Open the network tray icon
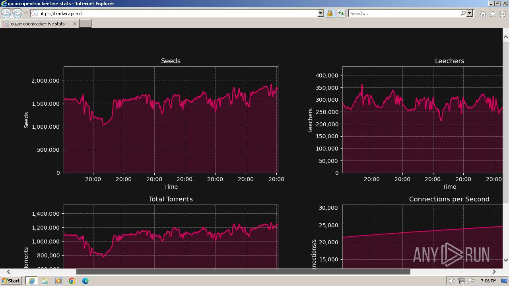Screen dimensions: 509x286 [461, 281]
